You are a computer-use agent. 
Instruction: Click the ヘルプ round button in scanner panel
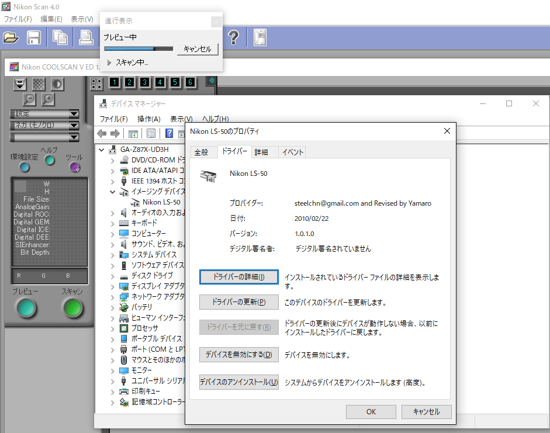click(50, 160)
